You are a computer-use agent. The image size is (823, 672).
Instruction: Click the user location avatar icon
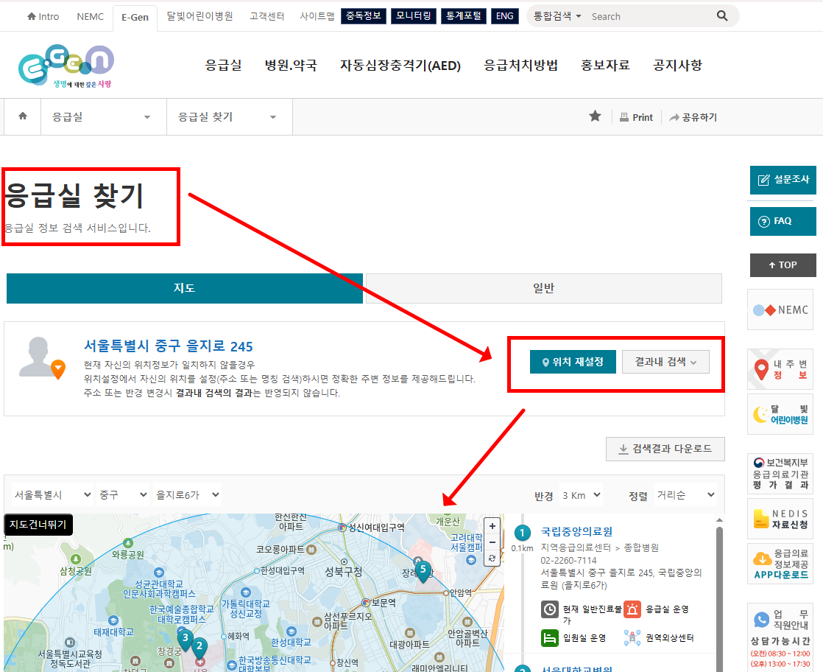click(x=42, y=358)
